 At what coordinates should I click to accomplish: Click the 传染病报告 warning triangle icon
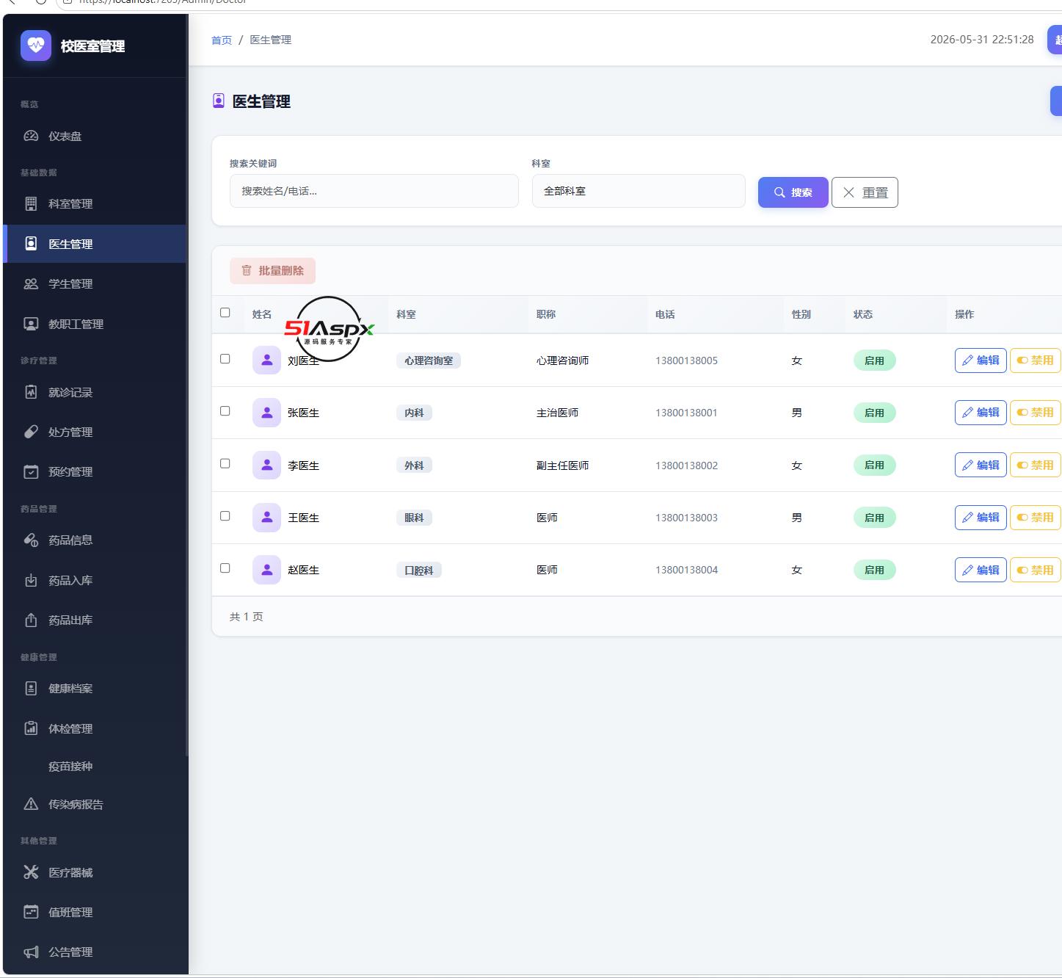pos(31,804)
